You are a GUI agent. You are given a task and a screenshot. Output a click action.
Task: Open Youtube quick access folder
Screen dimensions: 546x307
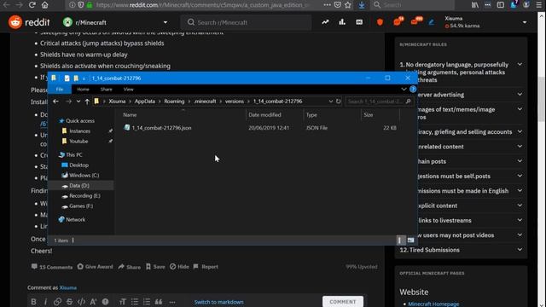pos(78,142)
